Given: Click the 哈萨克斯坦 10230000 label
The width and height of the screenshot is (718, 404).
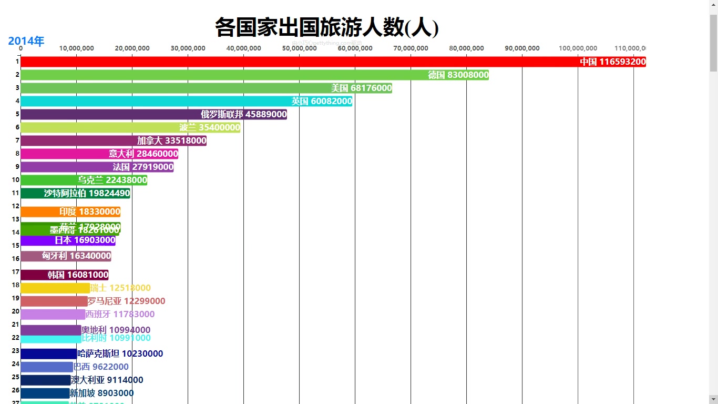Looking at the screenshot, I should (120, 354).
